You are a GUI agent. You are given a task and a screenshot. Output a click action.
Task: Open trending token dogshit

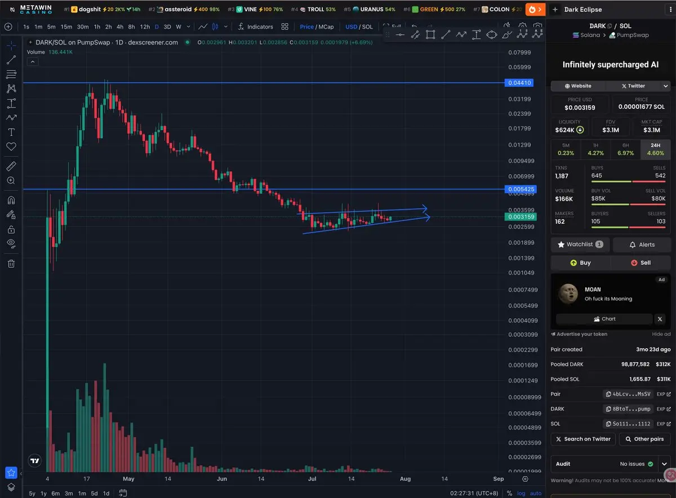[x=103, y=9]
